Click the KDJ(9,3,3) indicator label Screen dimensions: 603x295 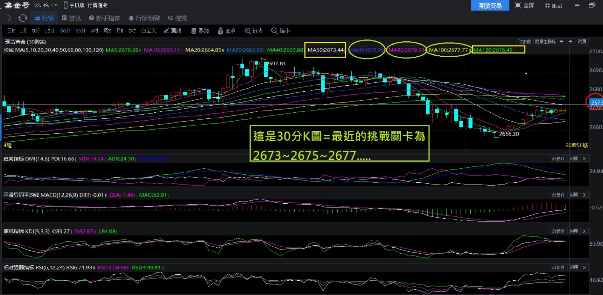click(x=37, y=231)
